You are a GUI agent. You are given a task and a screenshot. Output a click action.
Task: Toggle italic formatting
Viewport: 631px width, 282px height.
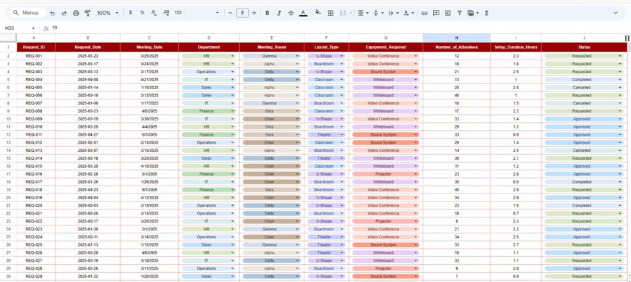[x=279, y=13]
